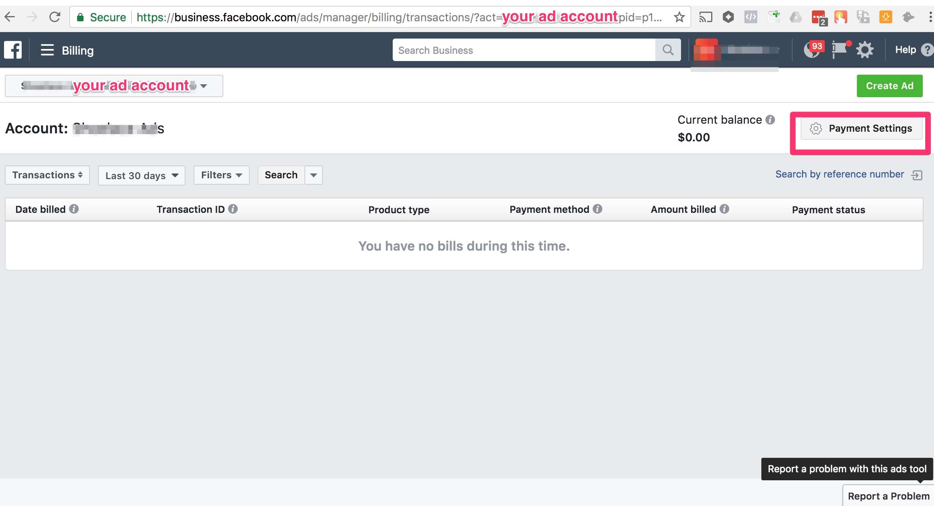Click the evernote-style green extension icon
Viewport: 934px width, 506px height.
coord(773,17)
